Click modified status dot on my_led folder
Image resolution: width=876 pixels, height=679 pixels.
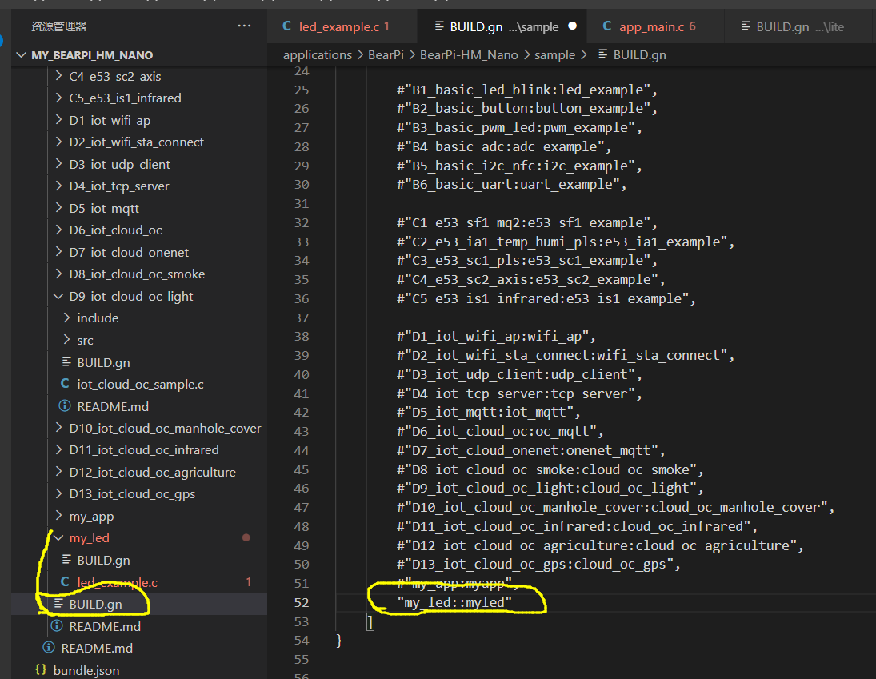point(246,537)
